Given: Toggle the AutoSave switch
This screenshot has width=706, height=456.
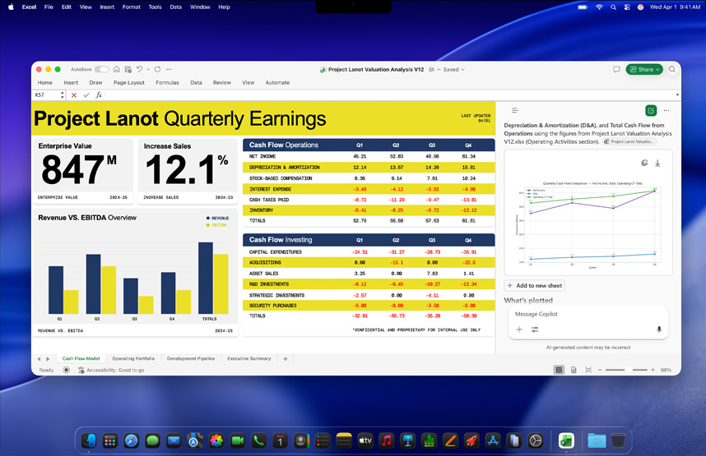Looking at the screenshot, I should pos(101,70).
